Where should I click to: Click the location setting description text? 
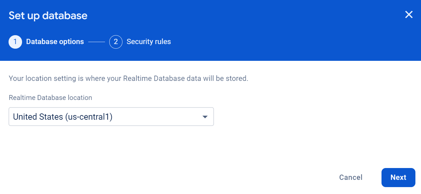128,78
